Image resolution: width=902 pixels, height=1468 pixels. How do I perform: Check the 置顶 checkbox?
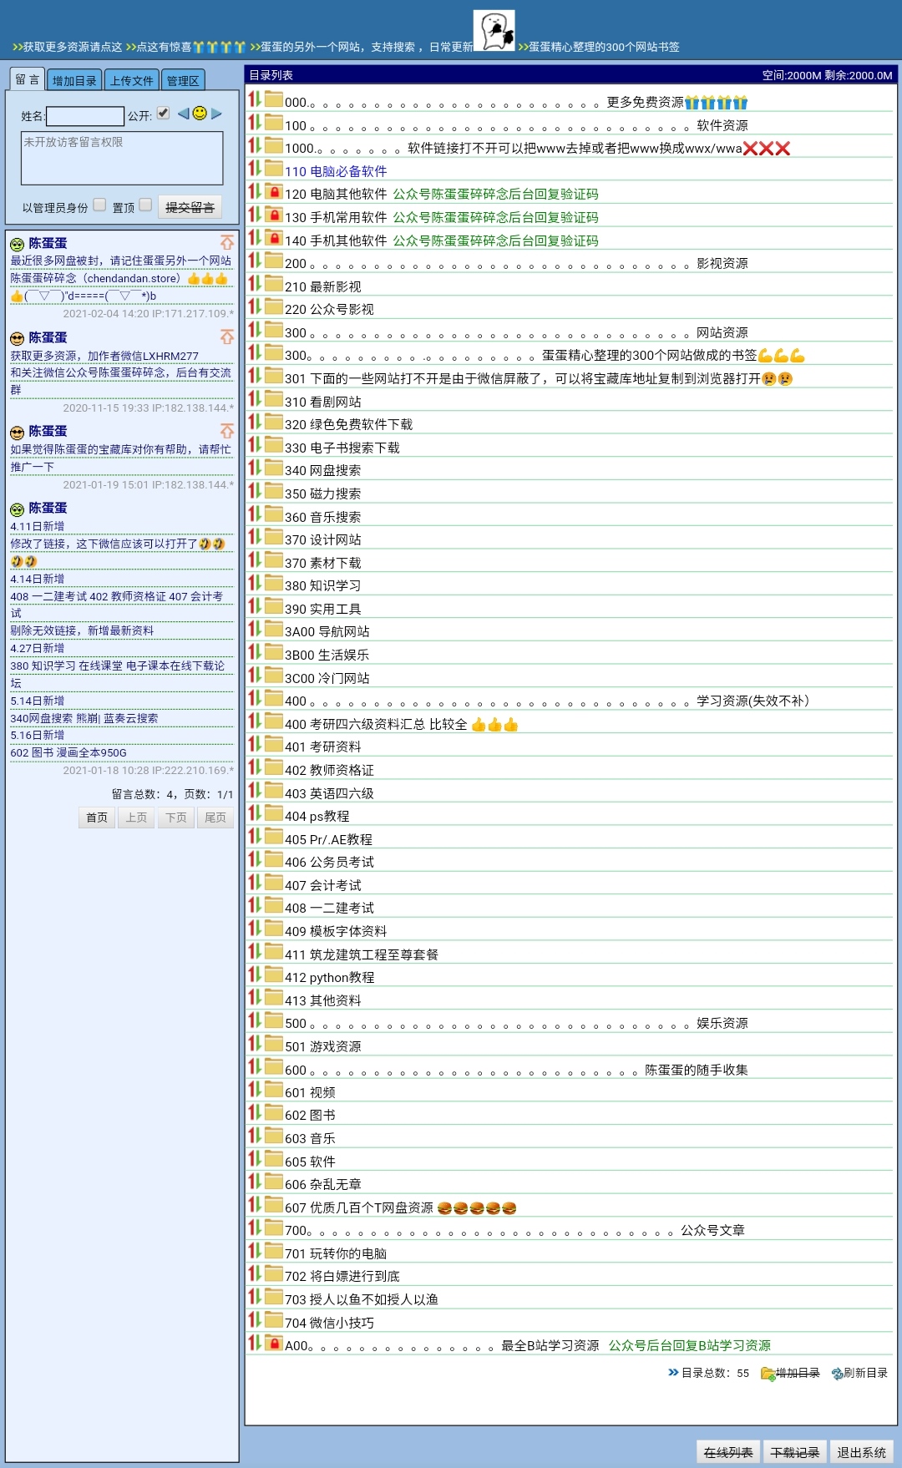coord(145,205)
